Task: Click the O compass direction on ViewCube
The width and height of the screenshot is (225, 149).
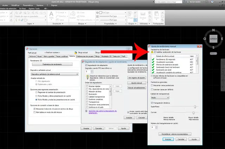Action: [x=205, y=39]
